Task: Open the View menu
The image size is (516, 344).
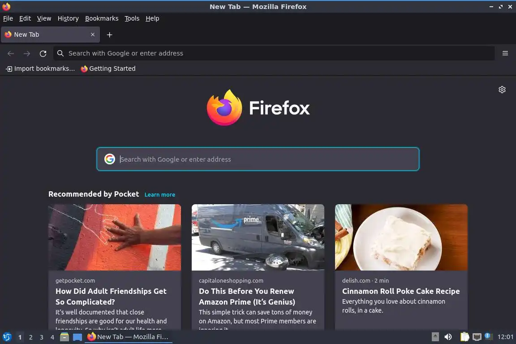Action: coord(44,18)
